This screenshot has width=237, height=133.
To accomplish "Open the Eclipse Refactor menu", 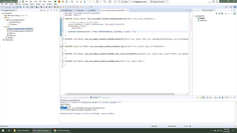I will (18, 4).
